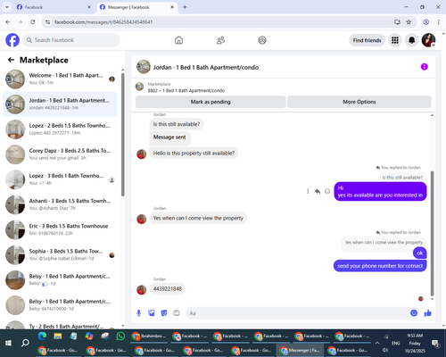This screenshot has height=357, width=446.
Task: Attach a file with the photo icon
Action: [152, 313]
